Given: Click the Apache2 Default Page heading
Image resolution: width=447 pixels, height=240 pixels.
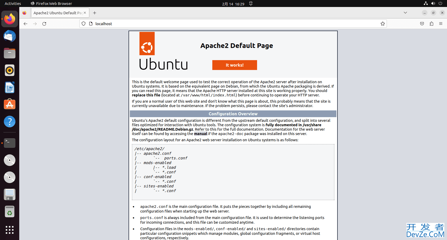Looking at the screenshot, I should coord(237,46).
